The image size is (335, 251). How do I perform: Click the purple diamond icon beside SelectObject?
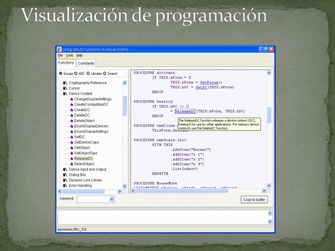(x=72, y=164)
